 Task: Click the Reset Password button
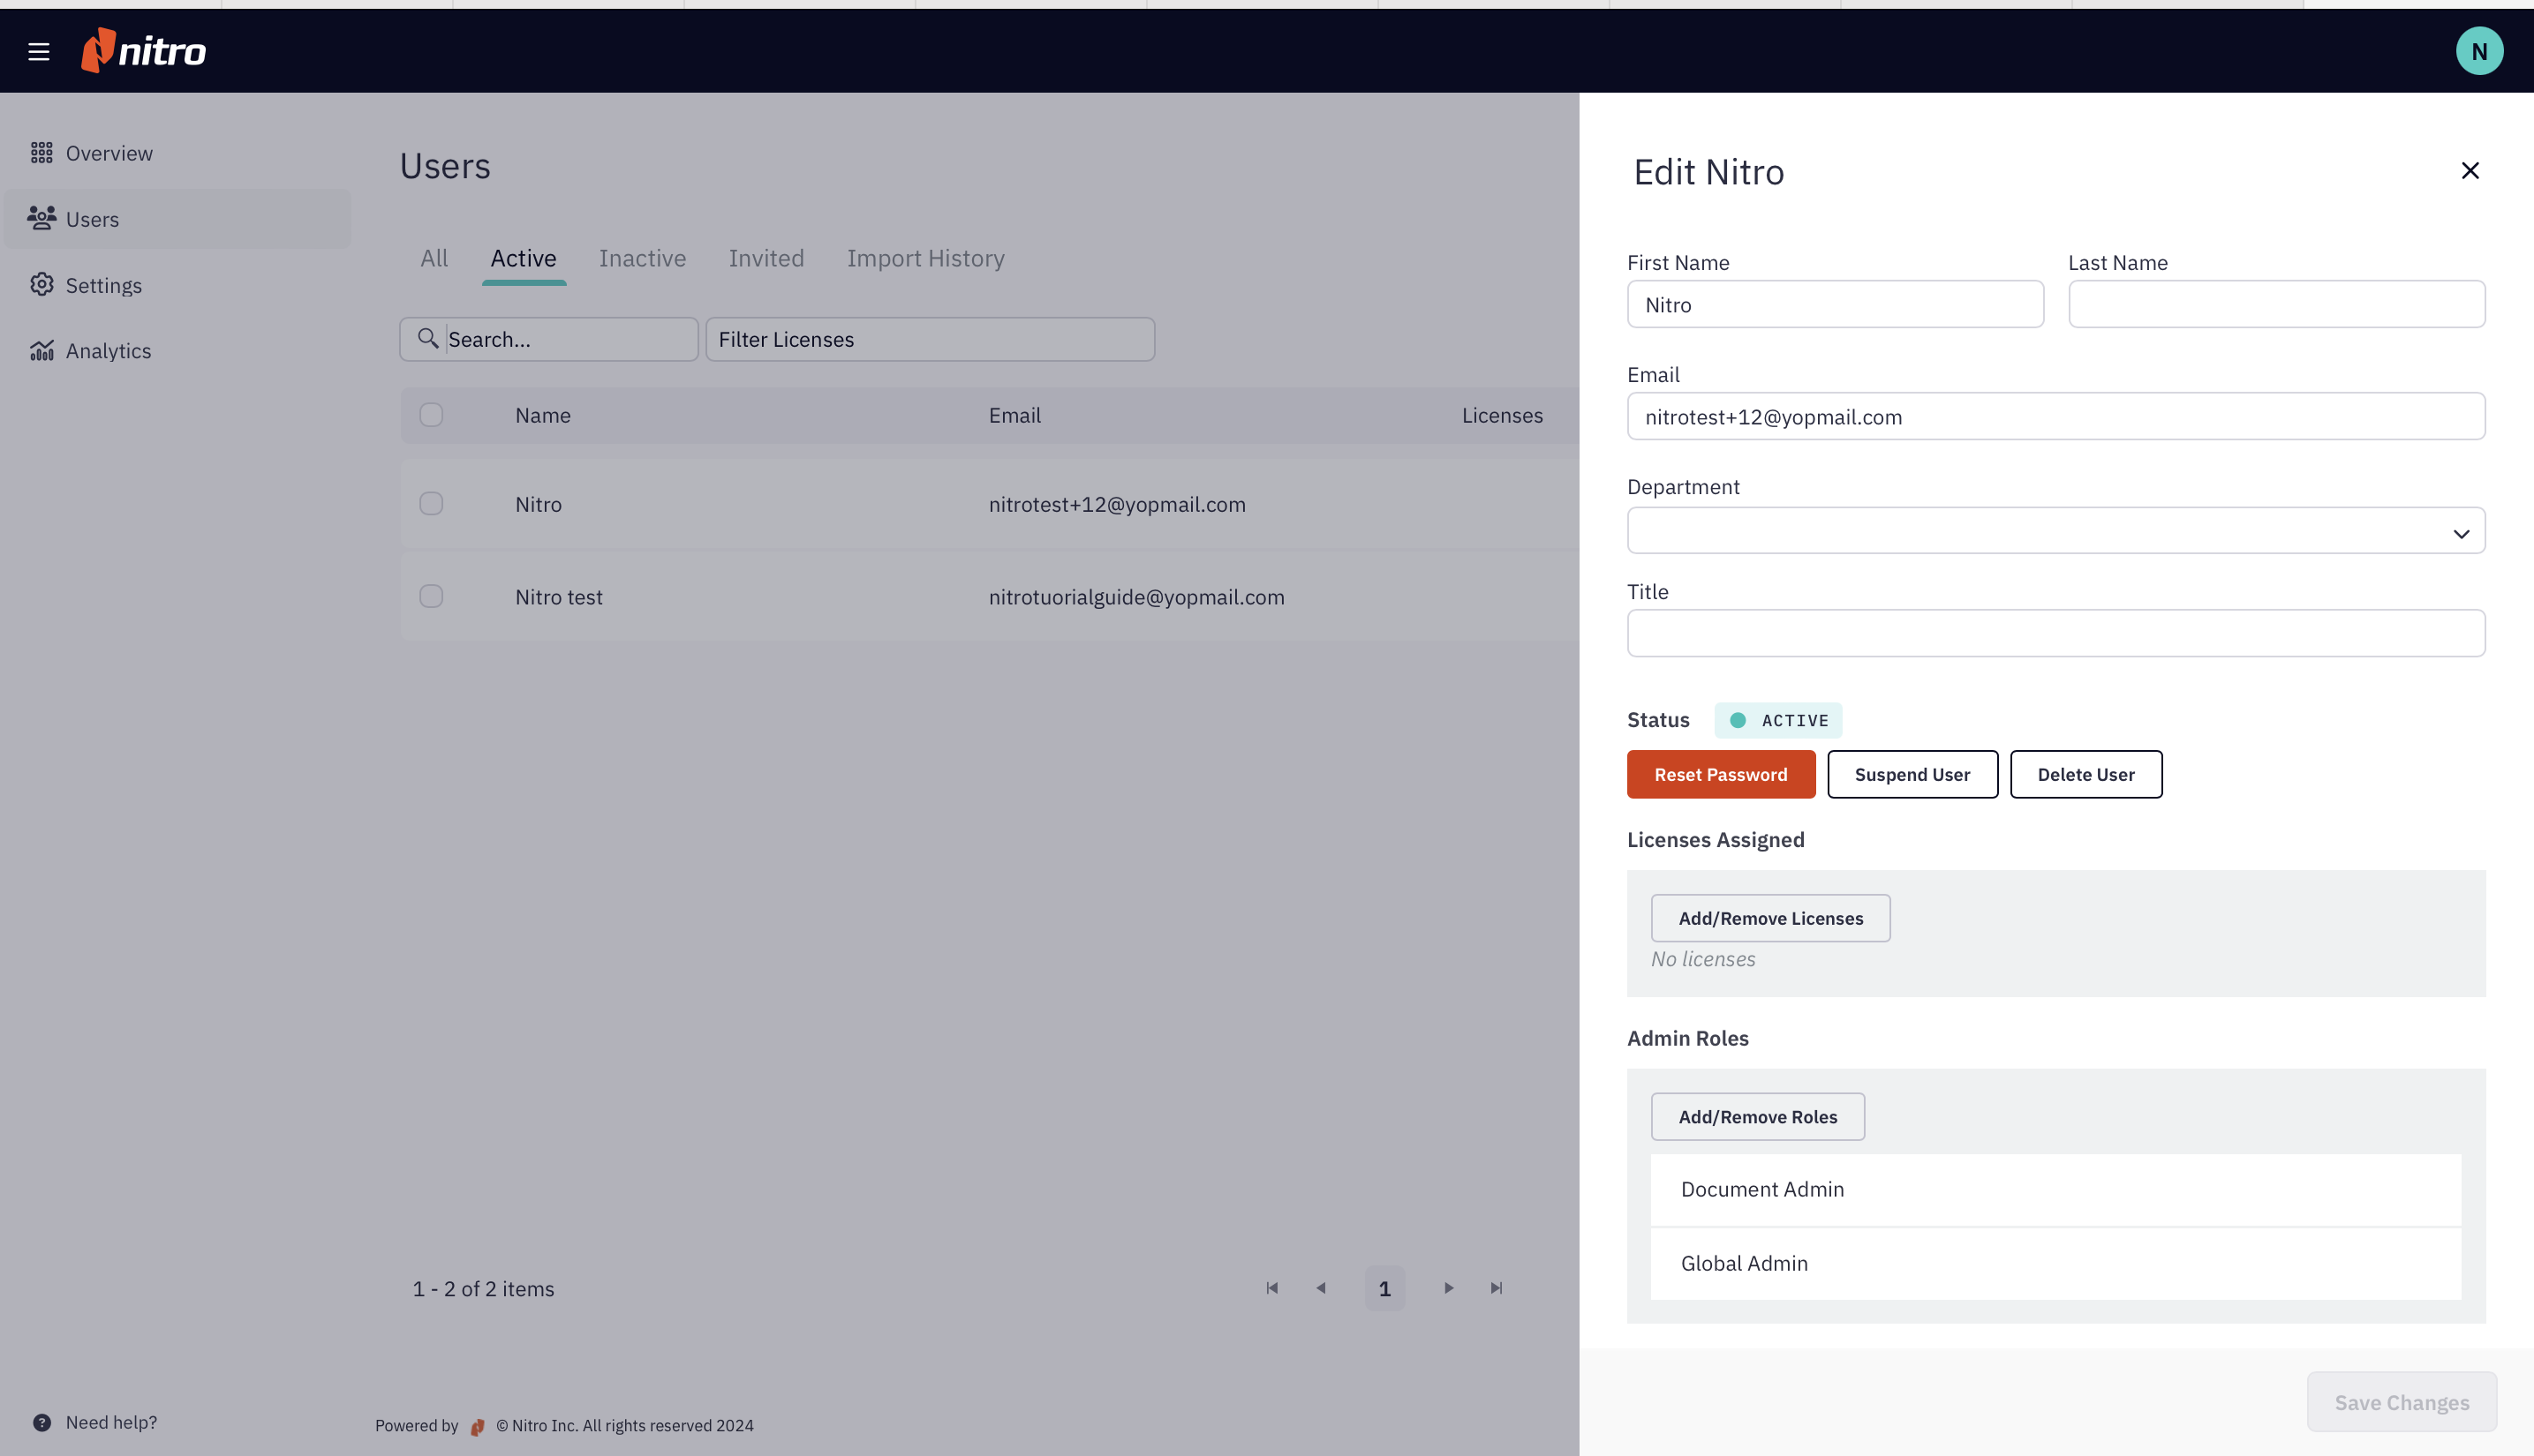tap(1720, 773)
